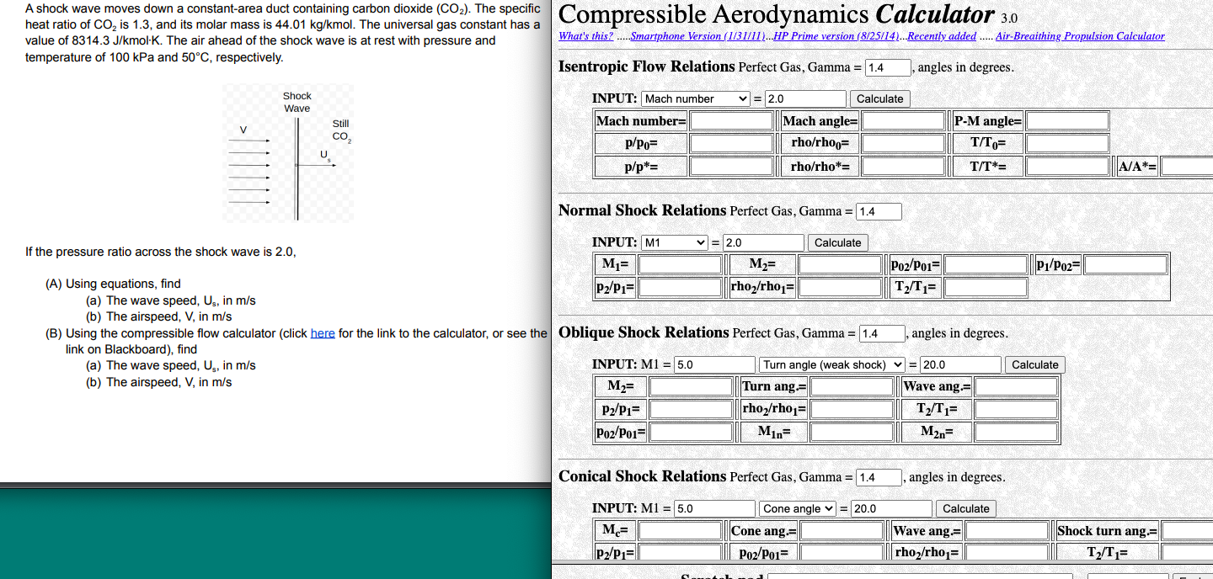
Task: Open Normal Shock M1 input dropdown
Action: click(x=675, y=242)
